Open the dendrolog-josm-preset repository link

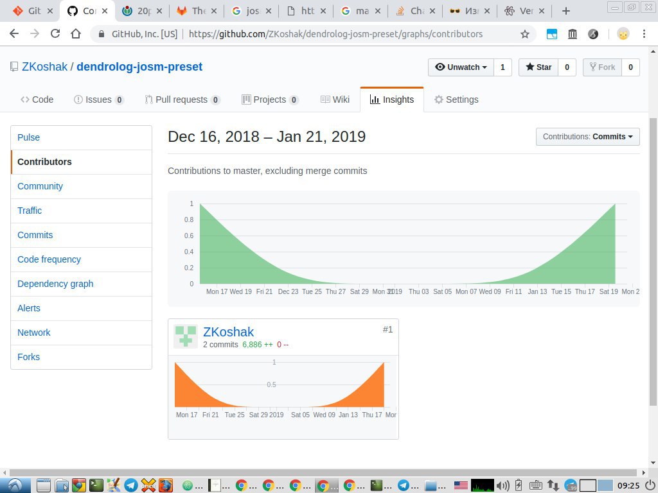(139, 67)
